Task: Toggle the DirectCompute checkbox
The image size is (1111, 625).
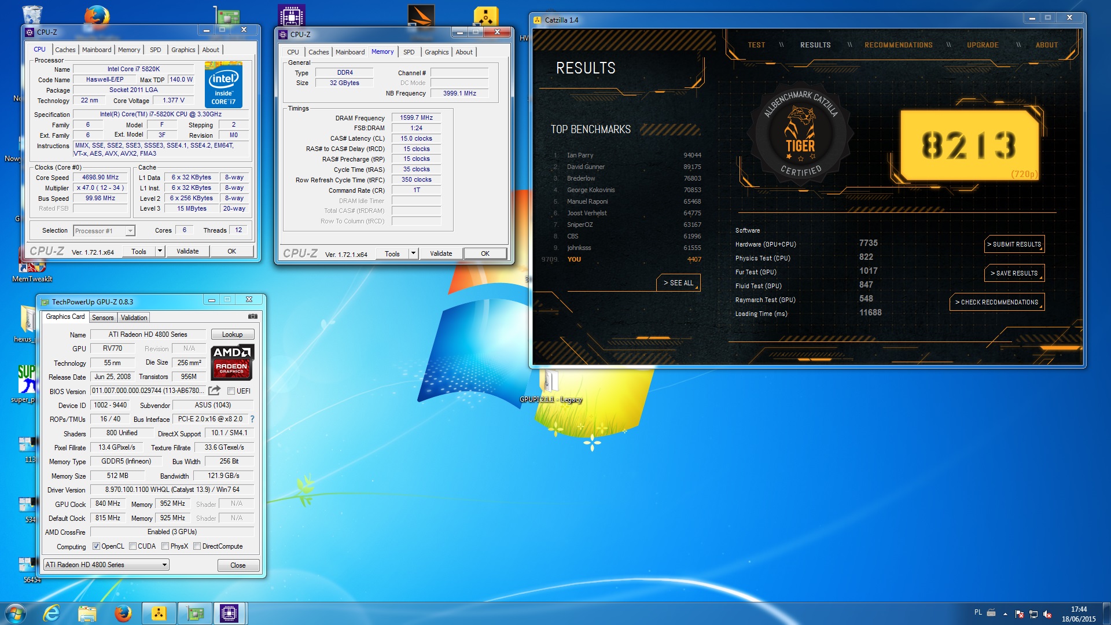Action: (197, 546)
